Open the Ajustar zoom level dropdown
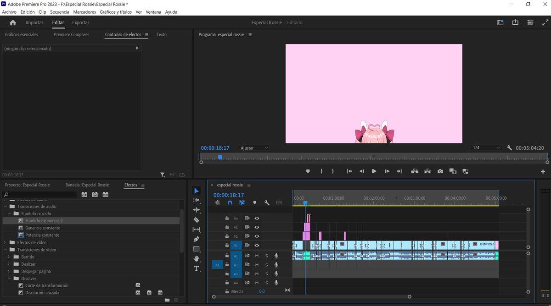Image resolution: width=551 pixels, height=306 pixels. click(x=254, y=148)
